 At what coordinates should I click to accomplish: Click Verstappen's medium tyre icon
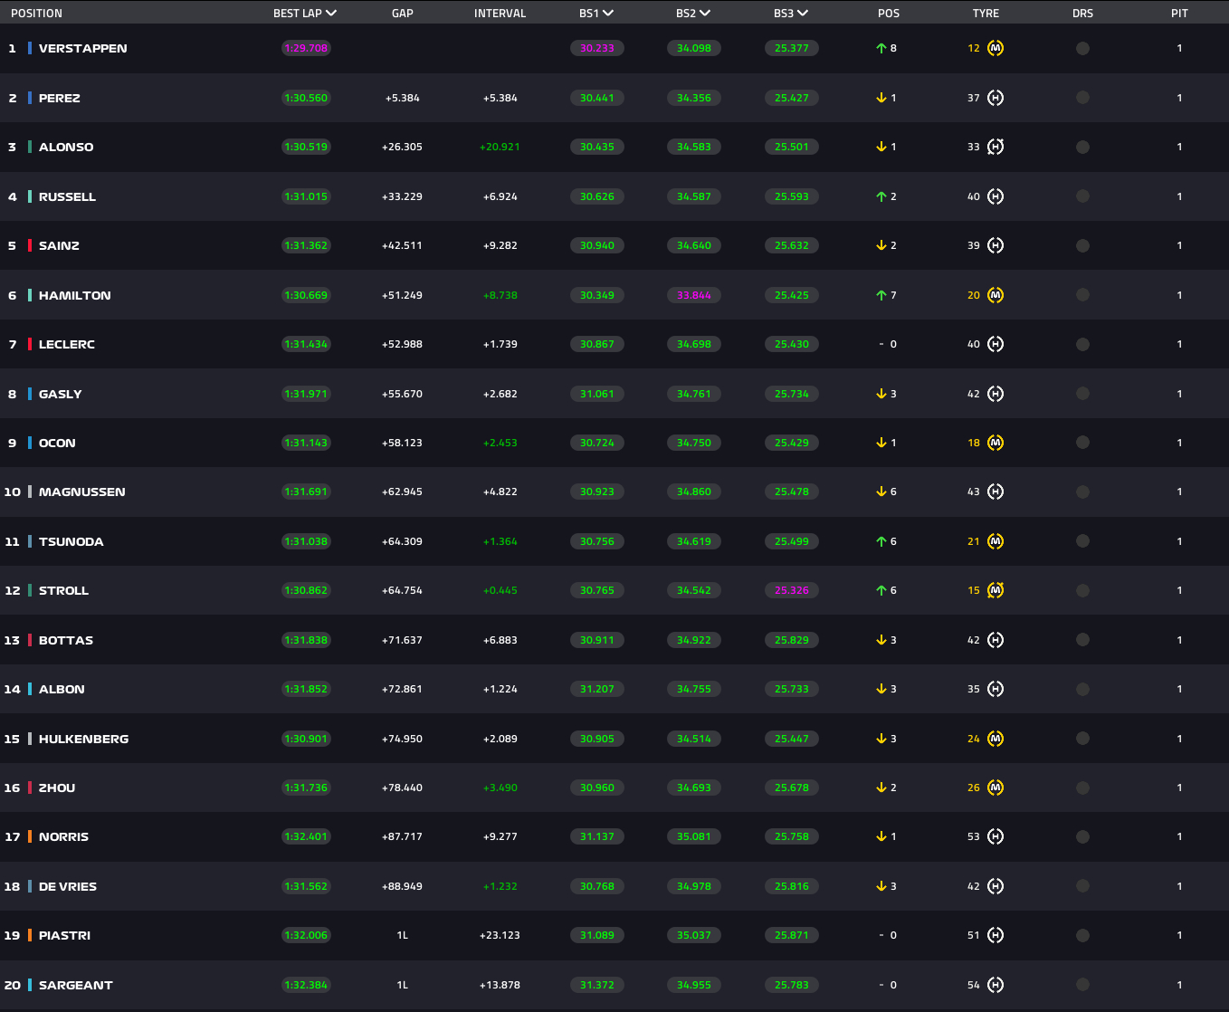tap(996, 48)
